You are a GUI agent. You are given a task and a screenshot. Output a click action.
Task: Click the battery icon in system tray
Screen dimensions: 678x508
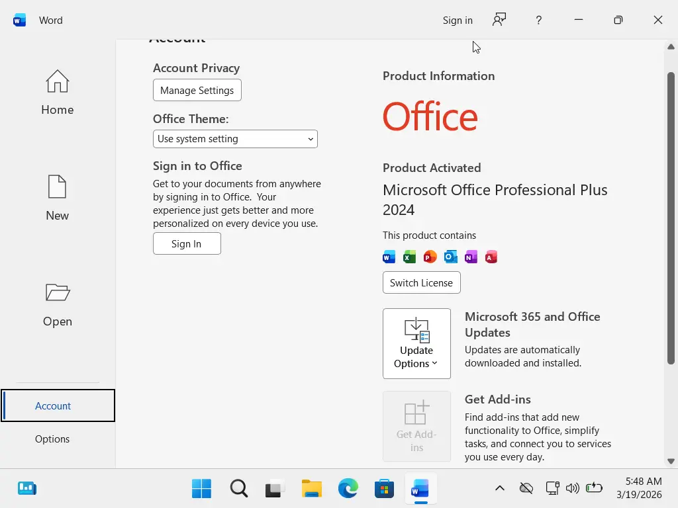(594, 487)
